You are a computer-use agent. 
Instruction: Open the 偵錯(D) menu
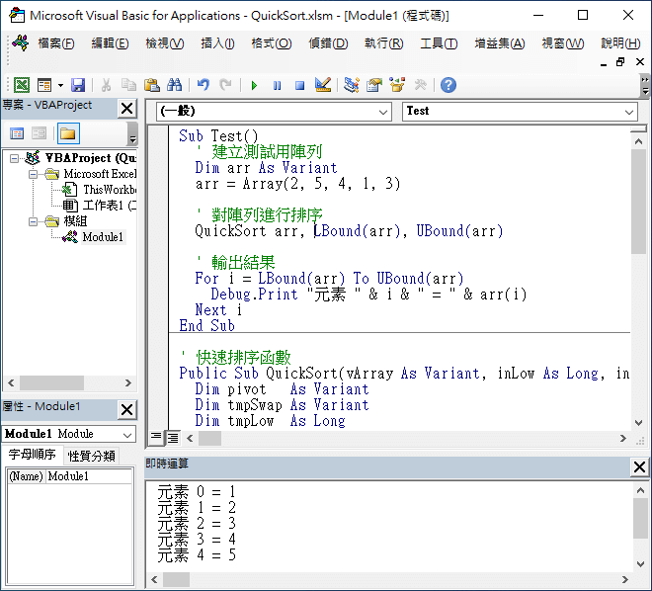tap(328, 43)
